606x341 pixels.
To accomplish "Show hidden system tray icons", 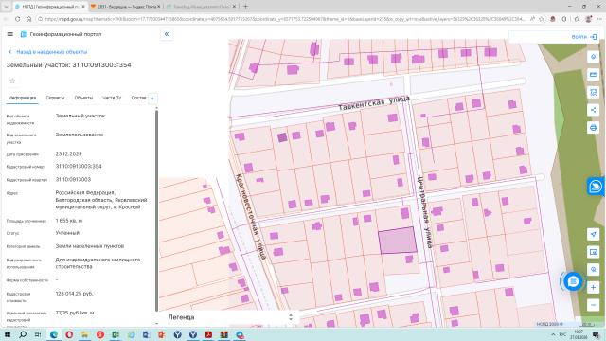I will pyautogui.click(x=553, y=334).
